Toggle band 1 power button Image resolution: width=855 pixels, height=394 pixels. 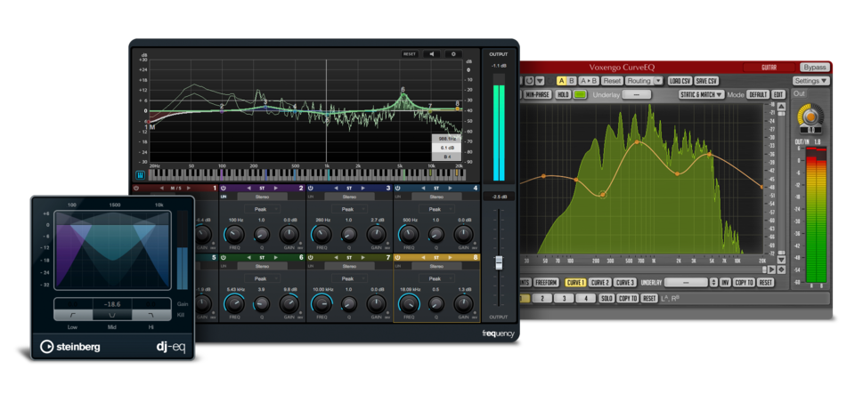click(x=136, y=188)
